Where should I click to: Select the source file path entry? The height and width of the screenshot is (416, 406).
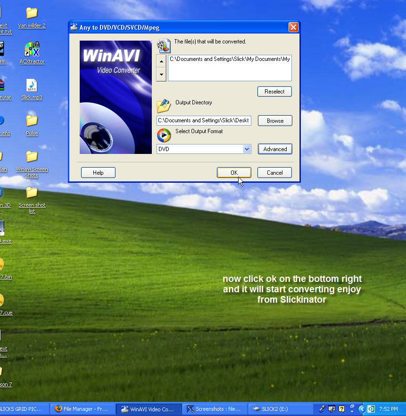click(230, 59)
